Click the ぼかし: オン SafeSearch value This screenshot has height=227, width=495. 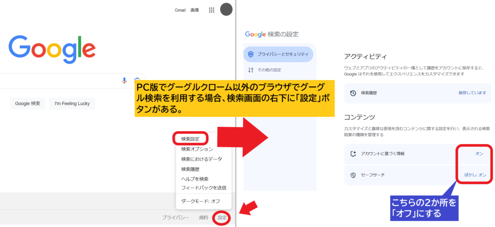click(x=475, y=175)
